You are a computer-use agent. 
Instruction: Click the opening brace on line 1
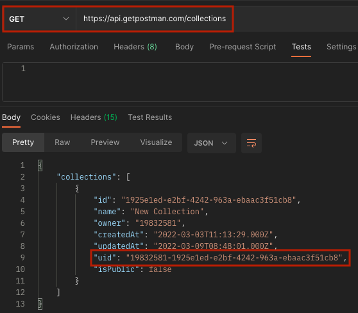coord(40,165)
